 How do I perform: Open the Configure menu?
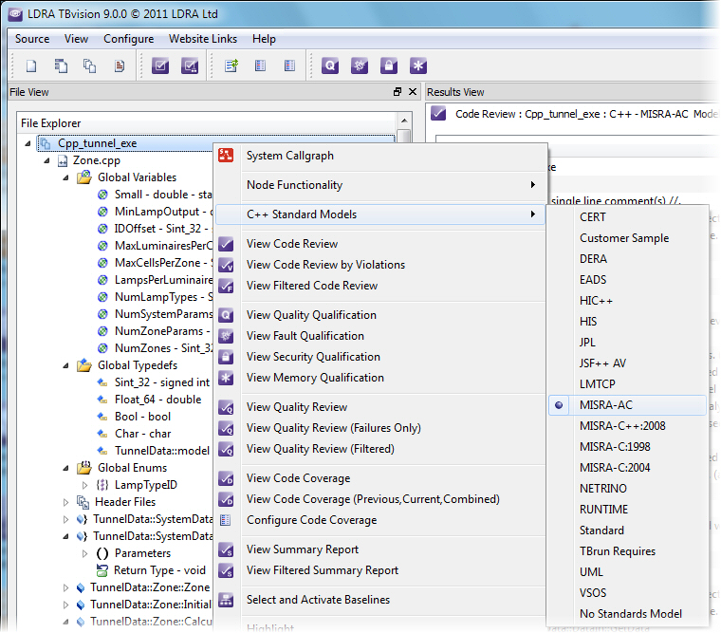(128, 39)
